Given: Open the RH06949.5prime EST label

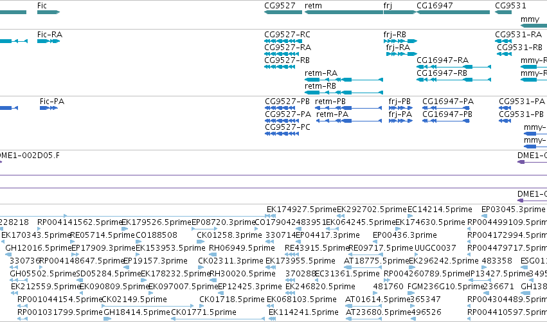Looking at the screenshot, I should (x=242, y=248).
